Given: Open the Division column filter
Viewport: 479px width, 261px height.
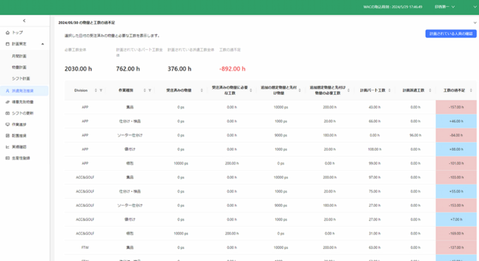Looking at the screenshot, I should click(x=101, y=90).
